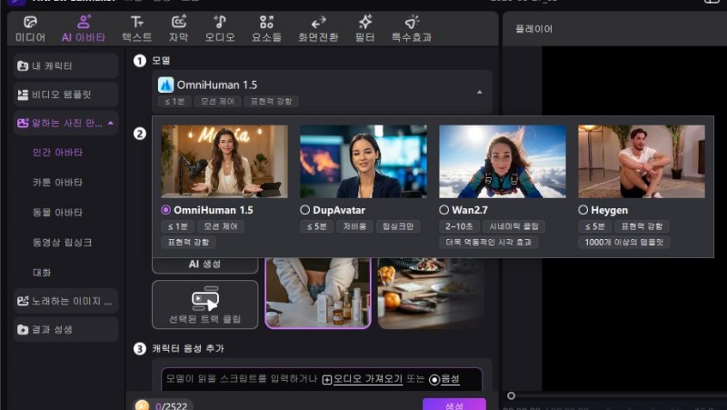Select the Heygen radio button
Viewport: 727px width, 410px height.
point(583,210)
